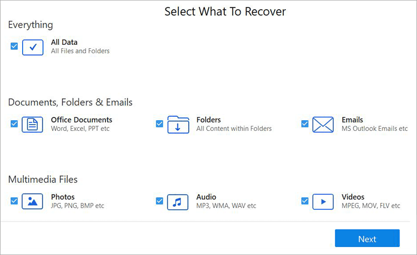This screenshot has width=417, height=255.
Task: Uncheck the Videos checkbox
Action: click(305, 201)
